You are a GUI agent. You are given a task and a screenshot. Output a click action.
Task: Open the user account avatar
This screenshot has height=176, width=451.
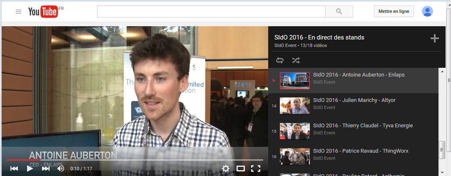427,12
